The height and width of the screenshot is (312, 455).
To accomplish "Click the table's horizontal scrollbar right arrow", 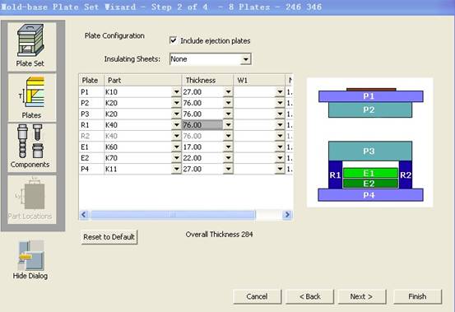I will coord(287,215).
